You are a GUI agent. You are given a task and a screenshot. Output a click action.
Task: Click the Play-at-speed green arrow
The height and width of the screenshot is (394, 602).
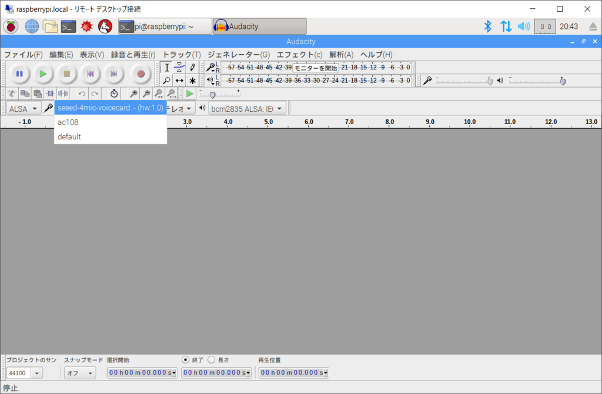click(x=189, y=94)
